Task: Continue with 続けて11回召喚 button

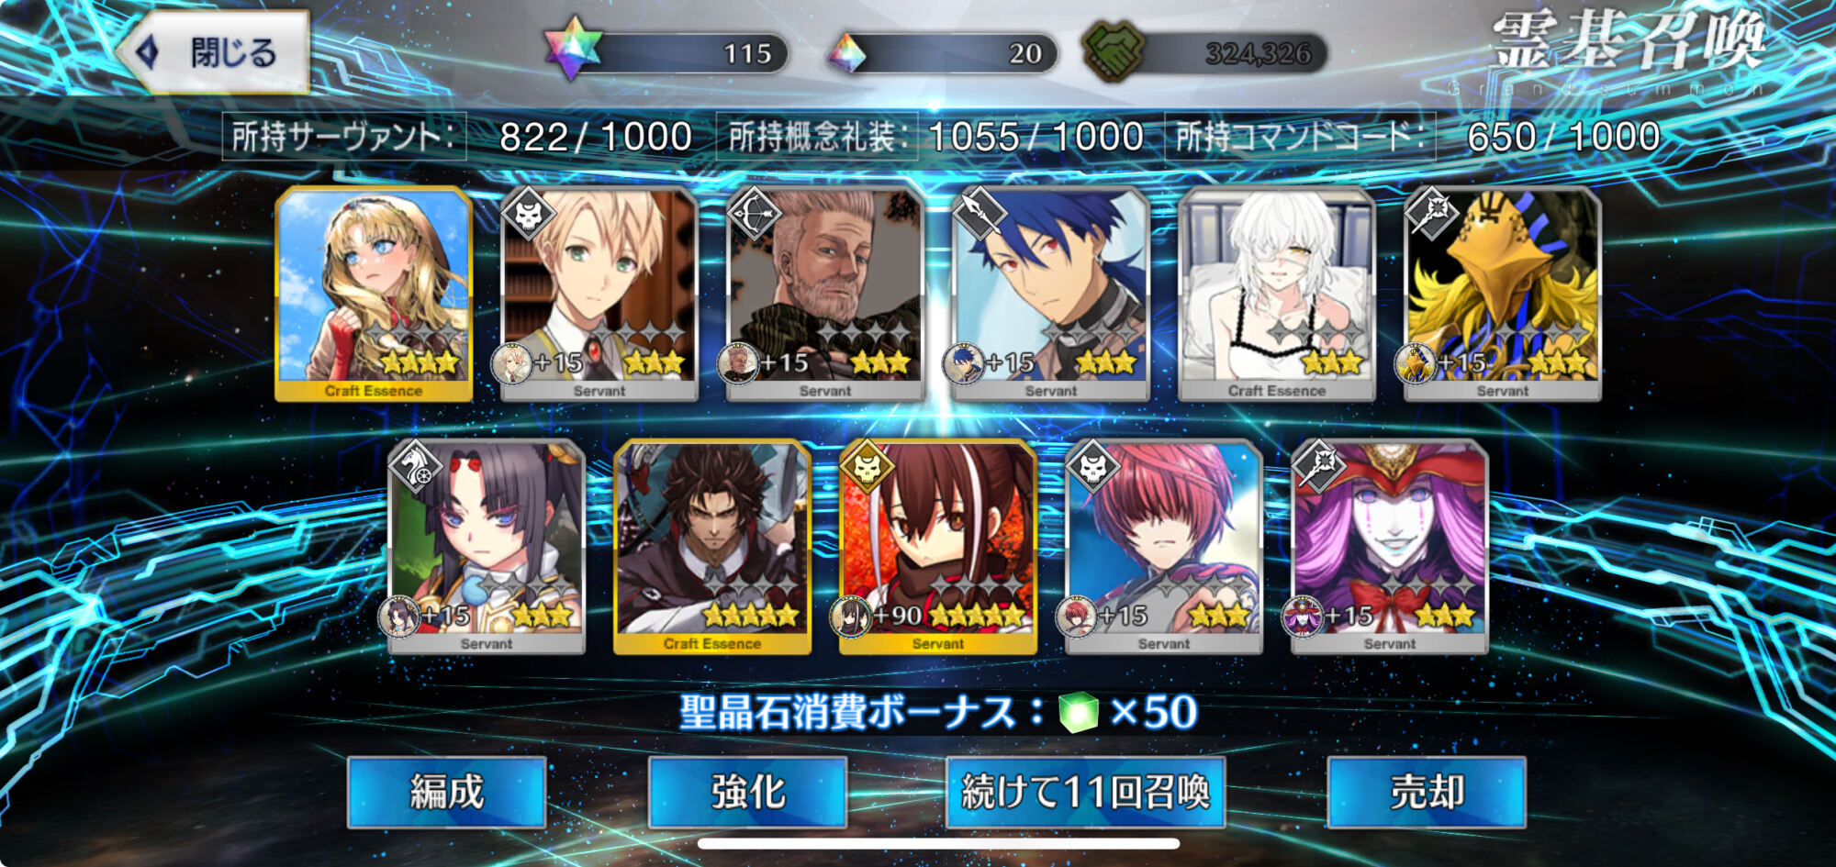Action: 1086,792
